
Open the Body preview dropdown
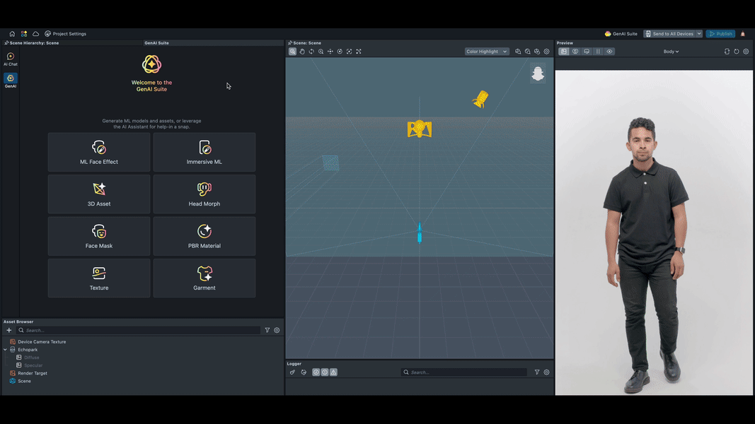point(672,52)
